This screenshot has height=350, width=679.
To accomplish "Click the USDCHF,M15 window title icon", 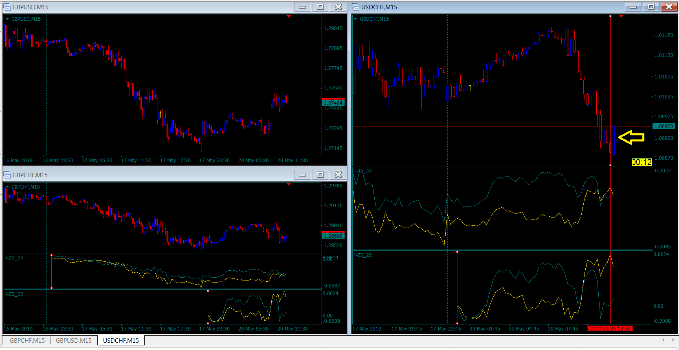I will [356, 7].
